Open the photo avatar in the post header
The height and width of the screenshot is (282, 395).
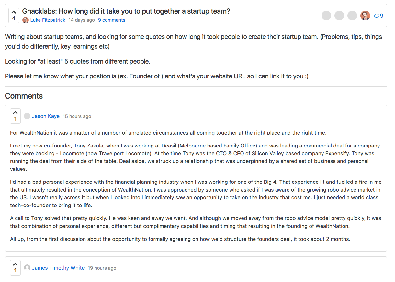coord(365,16)
